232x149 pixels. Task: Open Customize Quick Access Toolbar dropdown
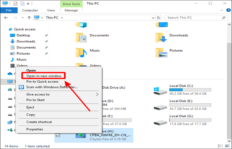pos(28,4)
